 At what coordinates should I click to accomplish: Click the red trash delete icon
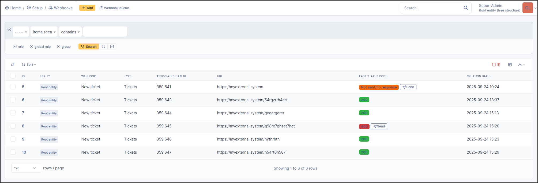[499, 65]
